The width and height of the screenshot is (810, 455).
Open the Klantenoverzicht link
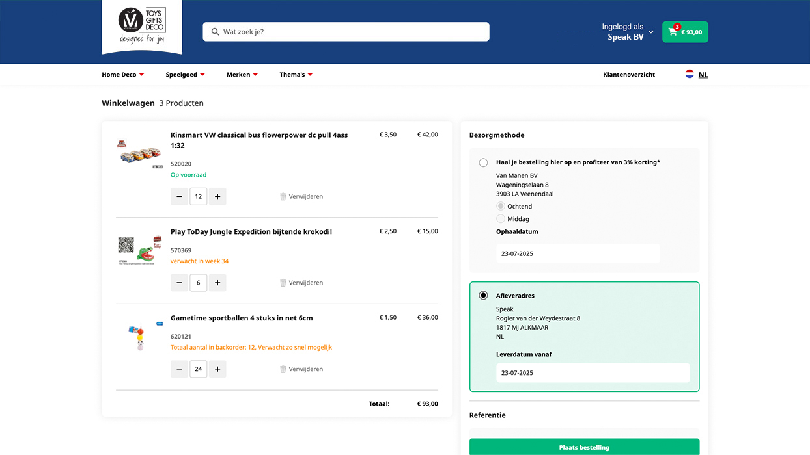[x=629, y=75]
